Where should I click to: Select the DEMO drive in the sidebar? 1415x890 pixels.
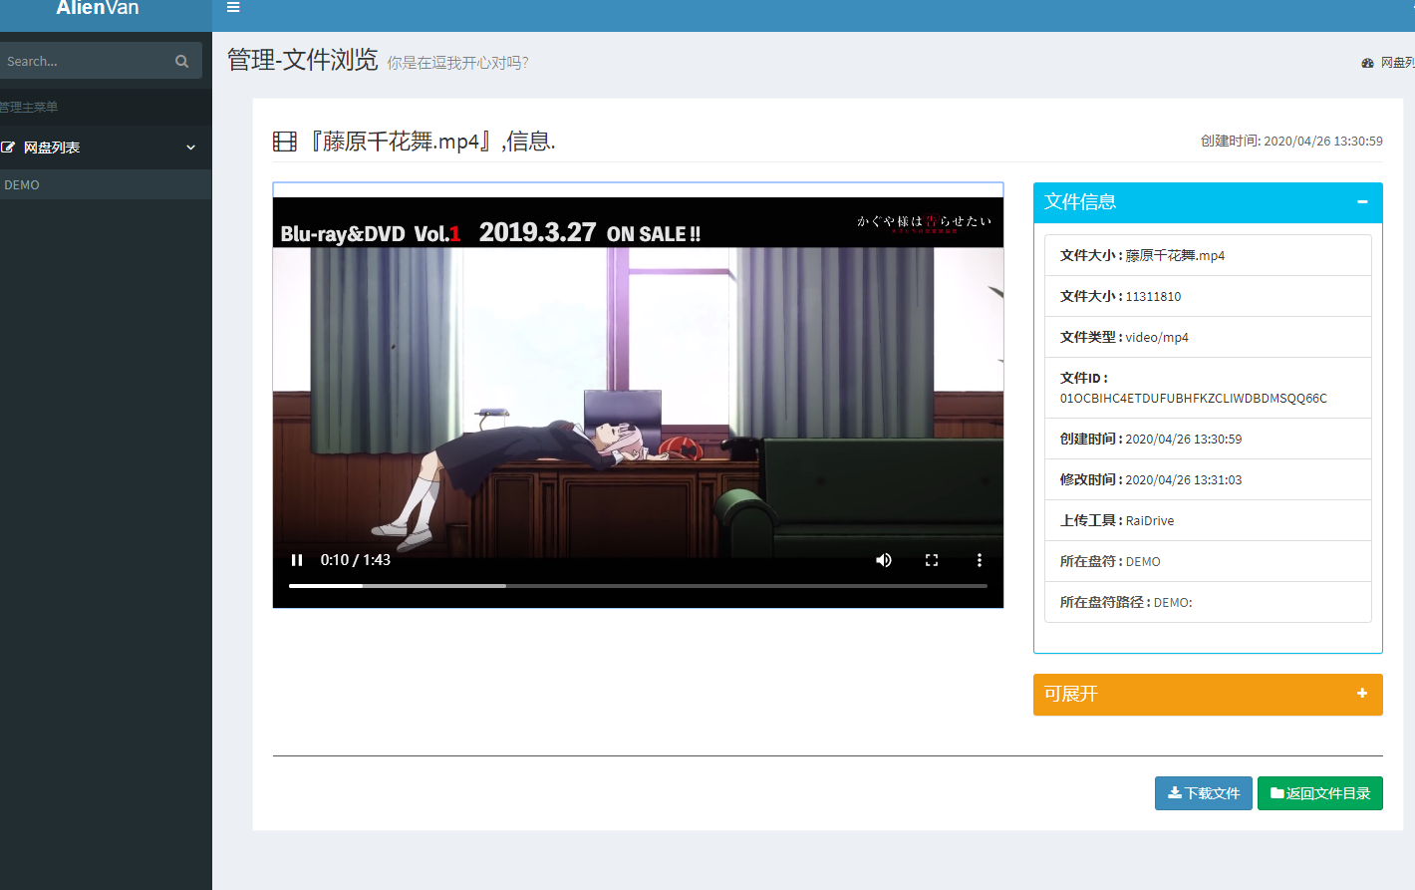pyautogui.click(x=106, y=184)
